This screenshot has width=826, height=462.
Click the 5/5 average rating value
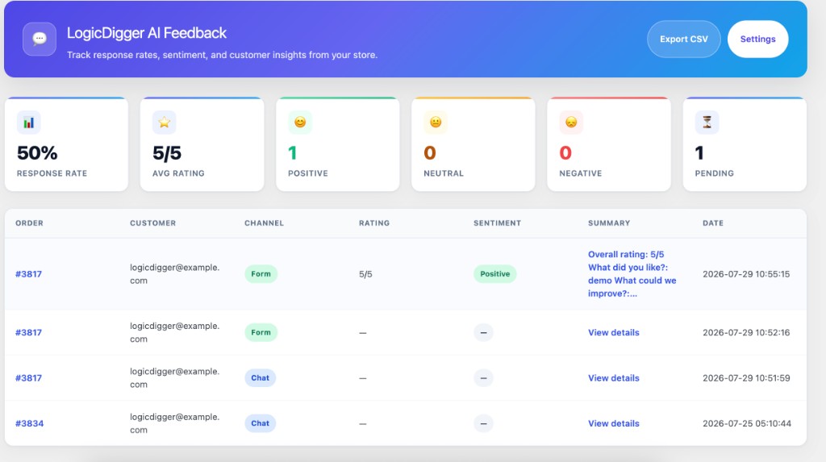click(167, 153)
